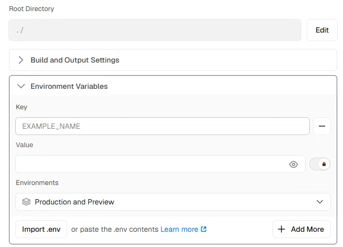
Task: Click the minus icon to remove variable
Action: coord(322,126)
